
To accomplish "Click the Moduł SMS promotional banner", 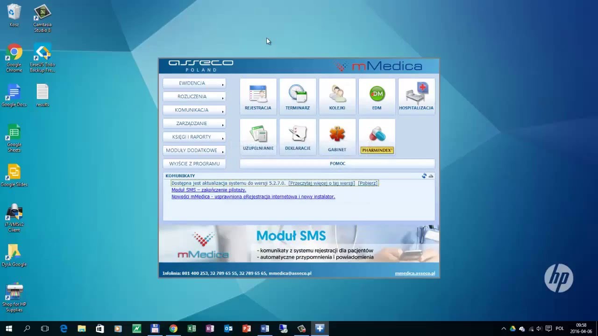I will pyautogui.click(x=299, y=244).
